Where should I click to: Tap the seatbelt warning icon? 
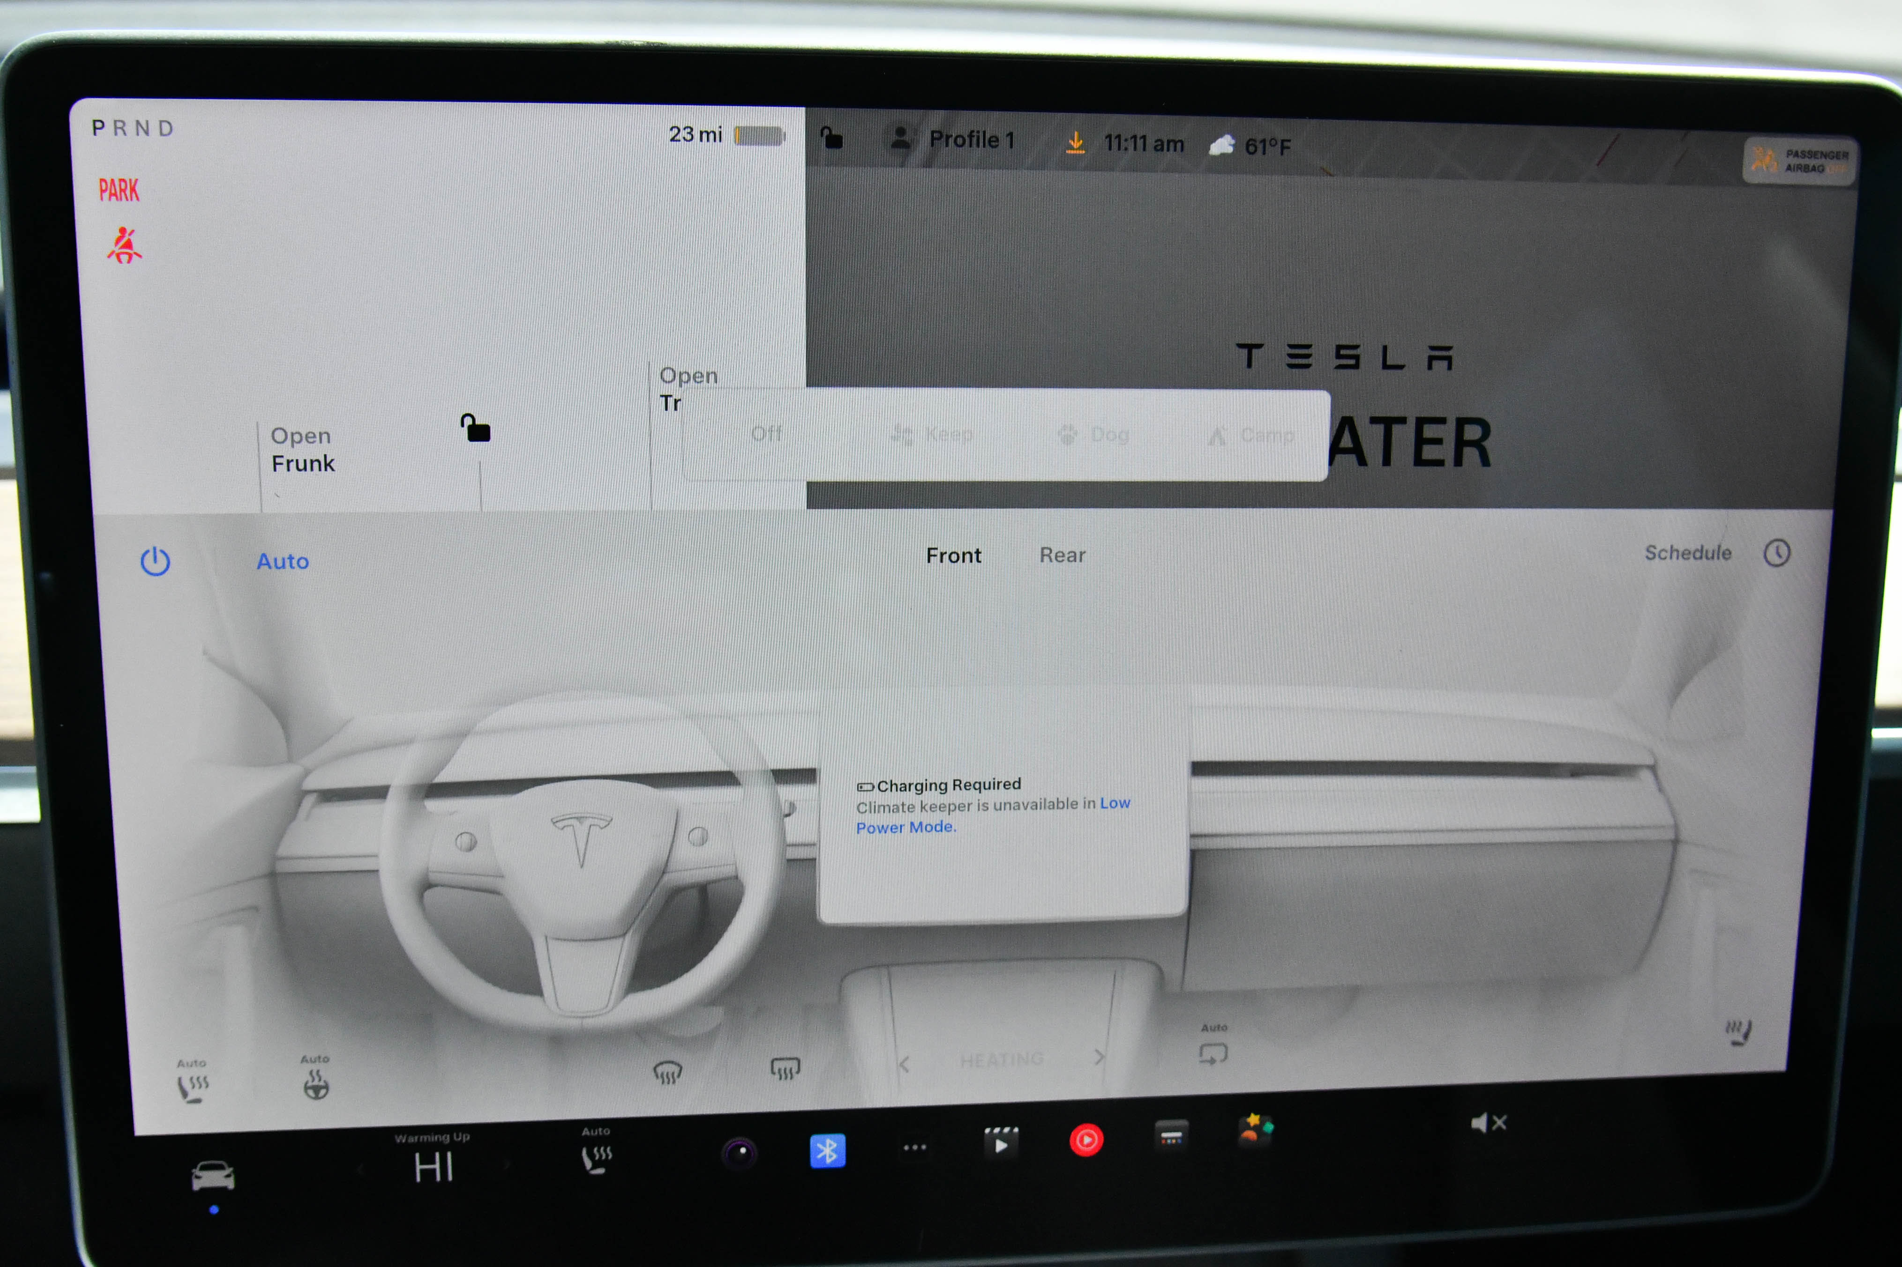[124, 245]
